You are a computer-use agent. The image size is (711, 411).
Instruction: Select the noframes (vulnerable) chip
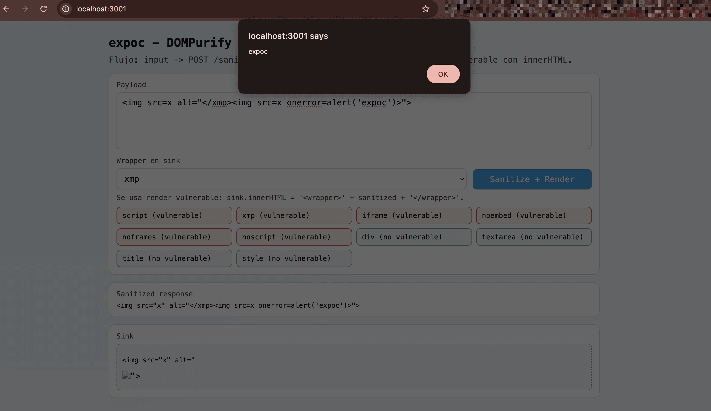point(174,237)
